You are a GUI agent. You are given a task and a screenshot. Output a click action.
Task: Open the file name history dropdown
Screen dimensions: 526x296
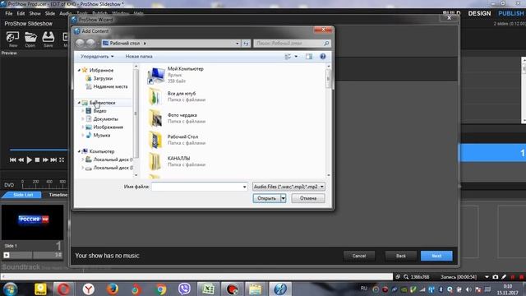[x=244, y=187]
